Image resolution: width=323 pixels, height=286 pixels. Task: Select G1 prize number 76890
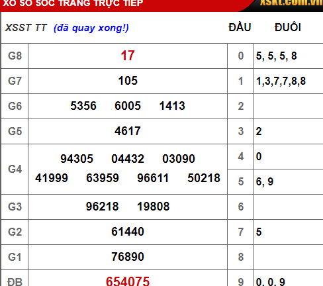click(x=128, y=257)
